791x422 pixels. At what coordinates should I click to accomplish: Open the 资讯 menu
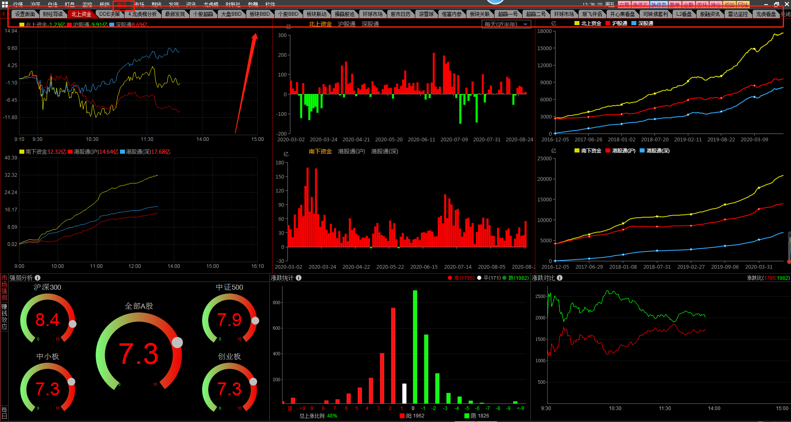tap(191, 4)
